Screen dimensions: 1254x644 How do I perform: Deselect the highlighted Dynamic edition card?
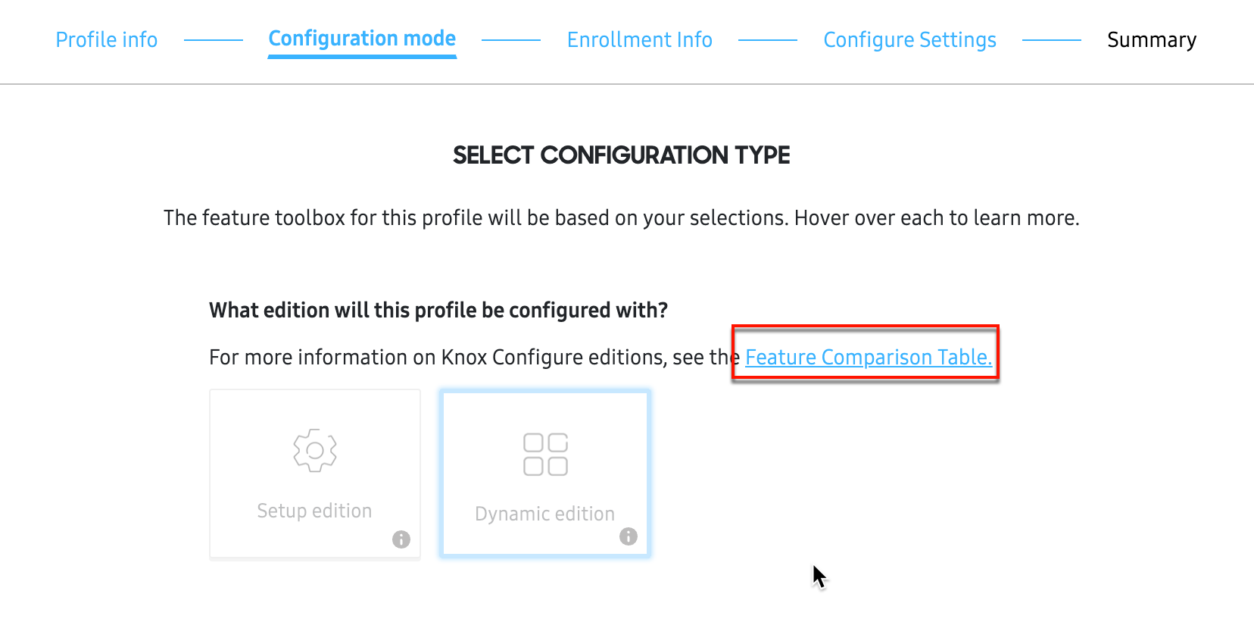pos(544,474)
